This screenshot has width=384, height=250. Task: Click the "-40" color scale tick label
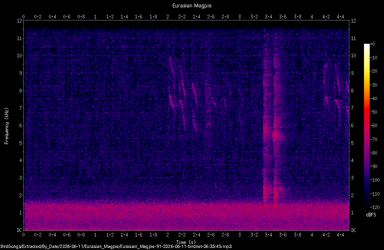pyautogui.click(x=373, y=98)
